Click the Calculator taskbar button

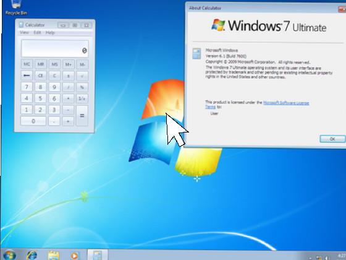[98, 255]
